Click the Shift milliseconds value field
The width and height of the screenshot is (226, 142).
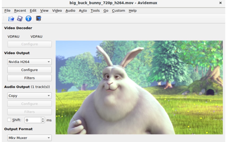(33, 120)
